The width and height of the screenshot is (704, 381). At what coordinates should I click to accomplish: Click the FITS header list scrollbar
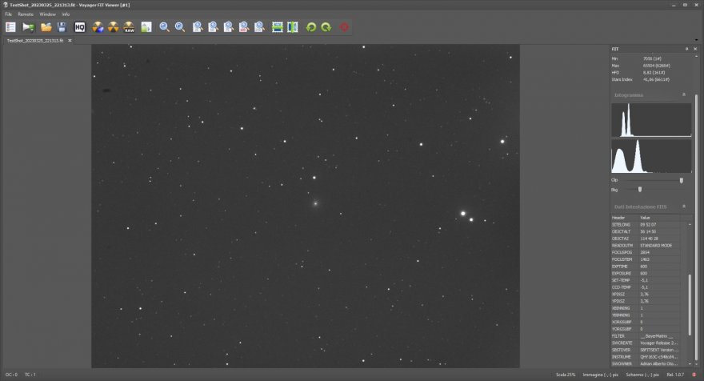coord(688,304)
